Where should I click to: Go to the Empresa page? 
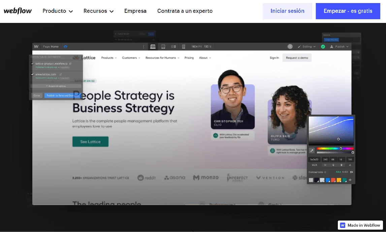[x=135, y=11]
